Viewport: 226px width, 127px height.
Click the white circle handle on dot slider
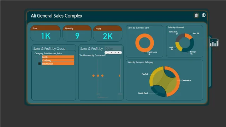tap(108, 53)
